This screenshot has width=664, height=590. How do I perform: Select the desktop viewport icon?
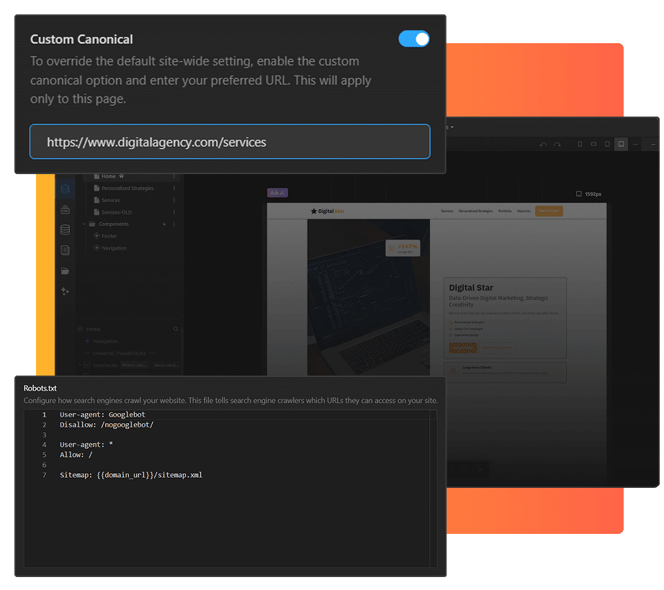(621, 144)
